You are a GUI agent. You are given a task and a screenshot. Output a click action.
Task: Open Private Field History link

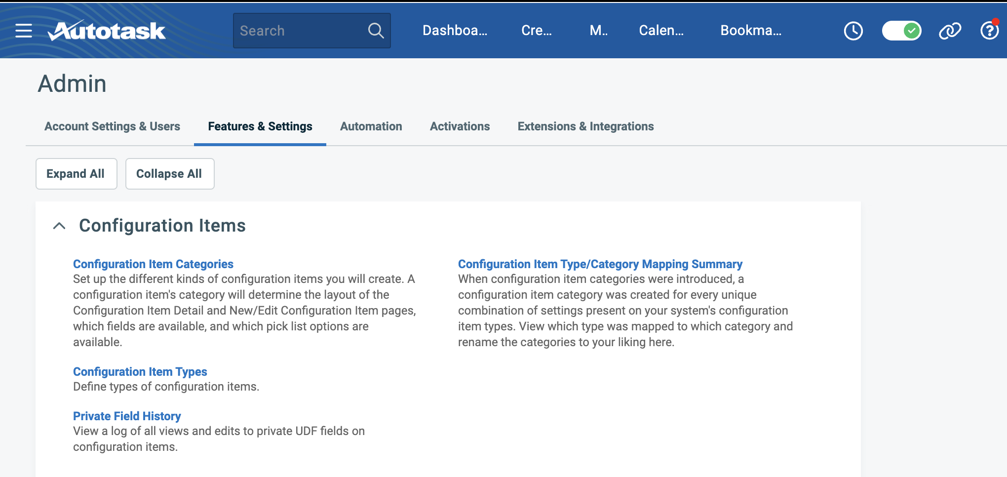127,416
